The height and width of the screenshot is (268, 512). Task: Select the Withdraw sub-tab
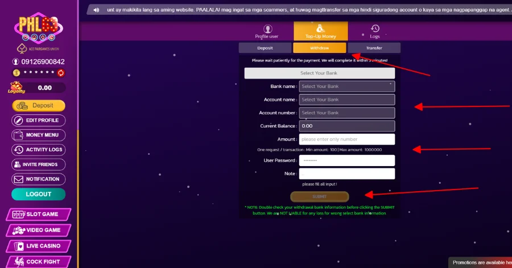point(319,48)
